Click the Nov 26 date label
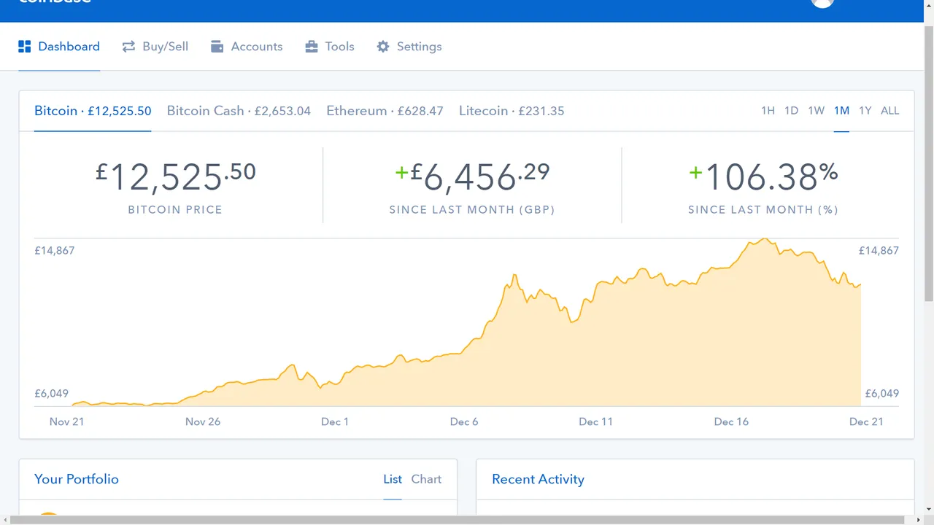934x525 pixels. pyautogui.click(x=203, y=421)
